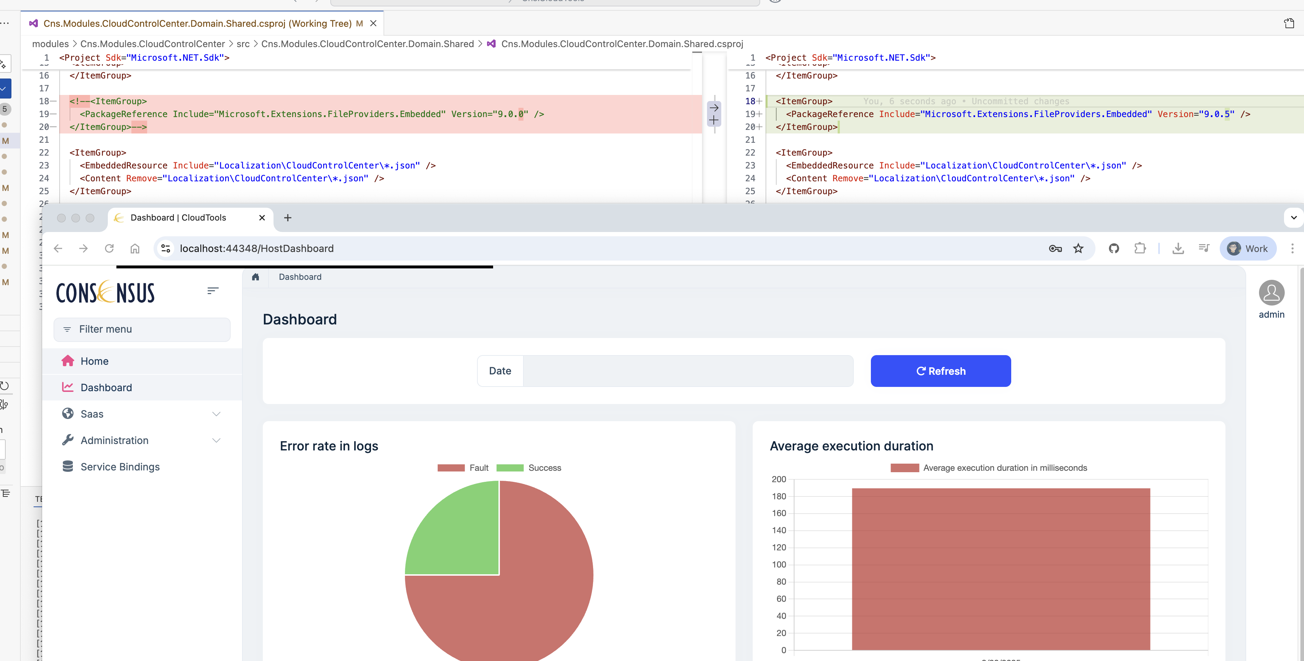Screen dimensions: 1304x661
Task: Expand the browser tab search dropdown
Action: point(1293,218)
